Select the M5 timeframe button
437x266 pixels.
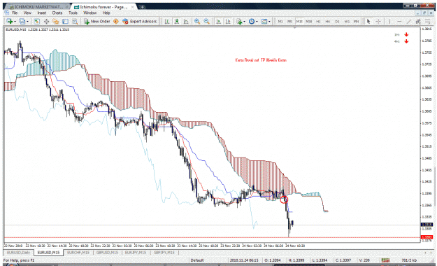[x=290, y=22]
